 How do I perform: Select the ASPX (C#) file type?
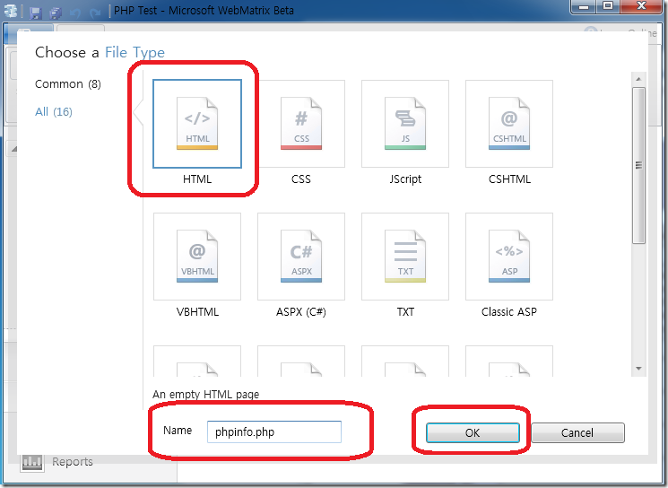[x=301, y=257]
